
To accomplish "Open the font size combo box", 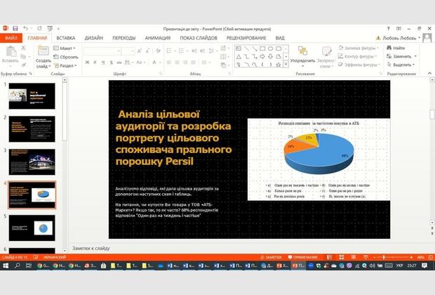I will [128, 51].
